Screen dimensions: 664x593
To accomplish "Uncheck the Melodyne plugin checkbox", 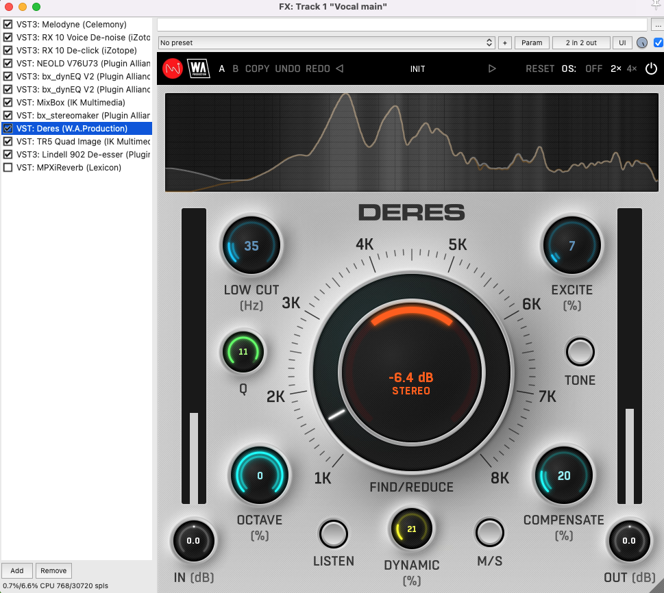I will (8, 24).
